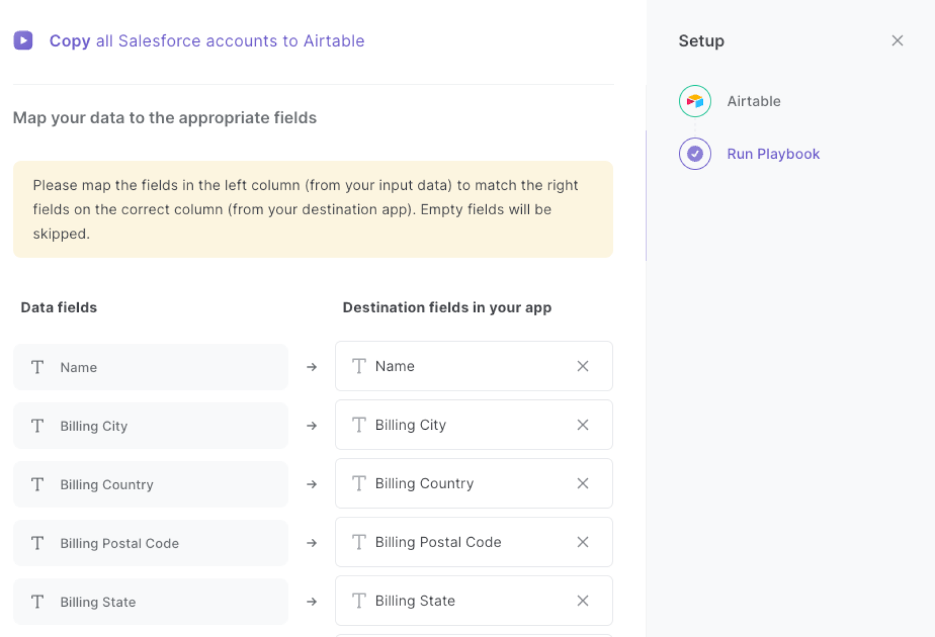Clear the Billing State destination mapping
Image resolution: width=935 pixels, height=637 pixels.
(583, 601)
